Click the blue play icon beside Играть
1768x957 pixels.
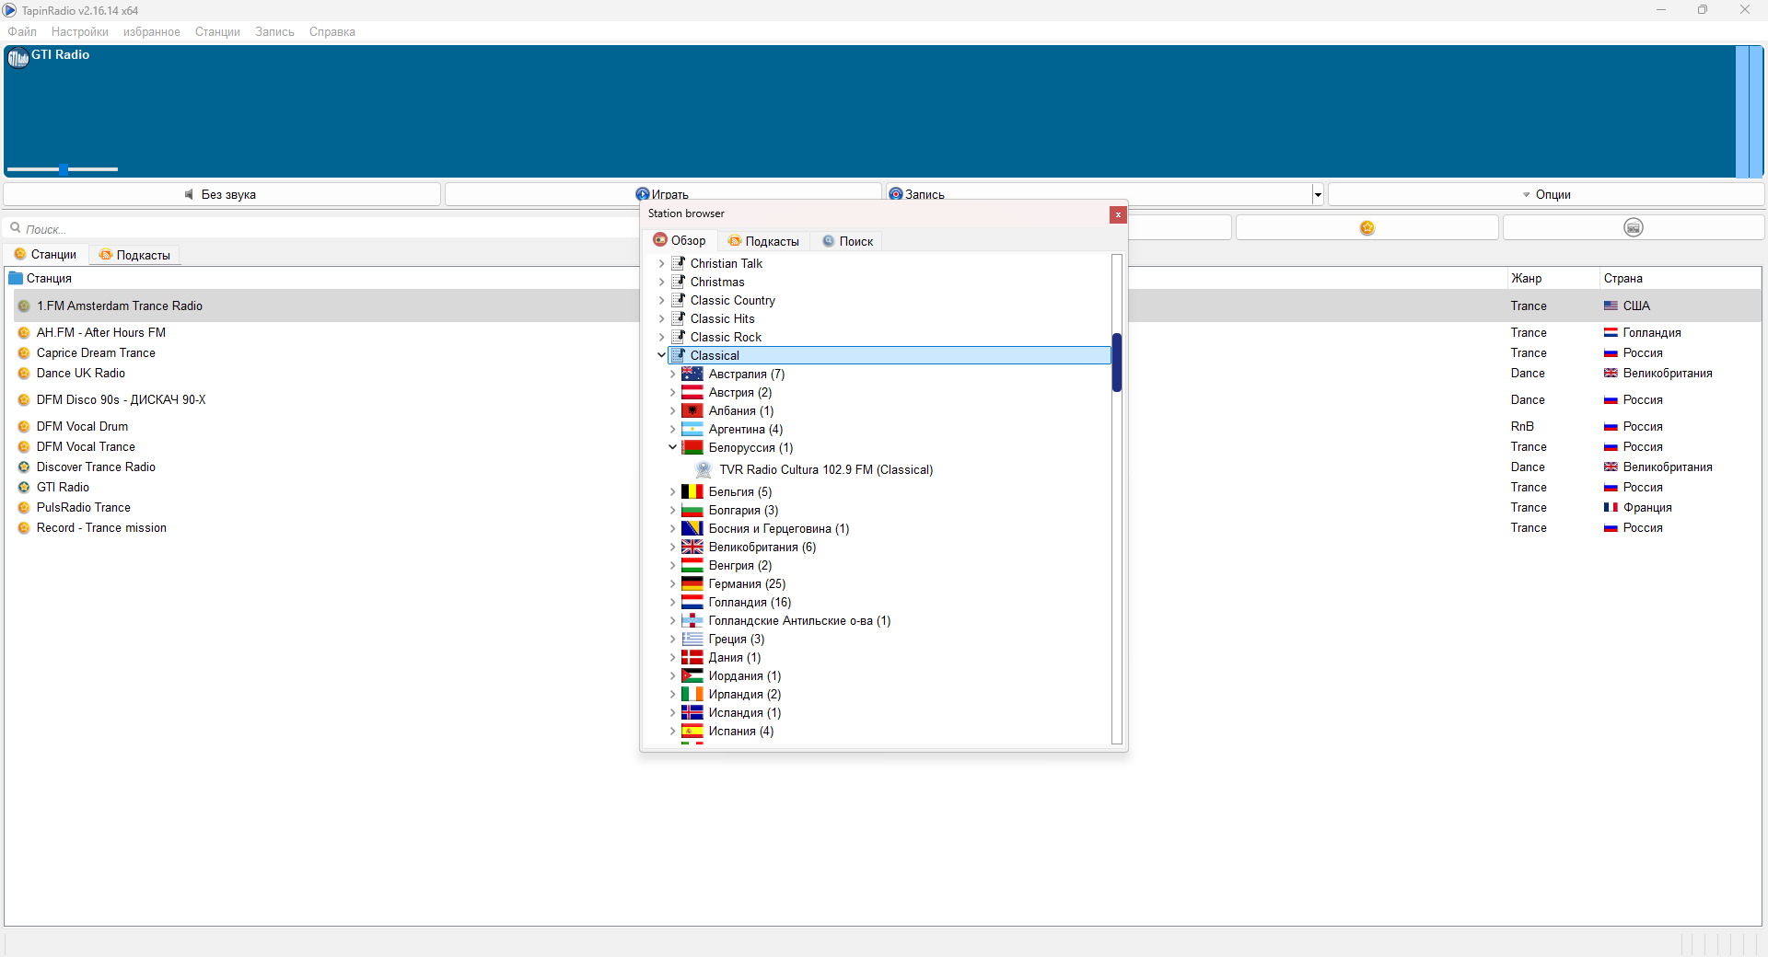[x=642, y=194]
